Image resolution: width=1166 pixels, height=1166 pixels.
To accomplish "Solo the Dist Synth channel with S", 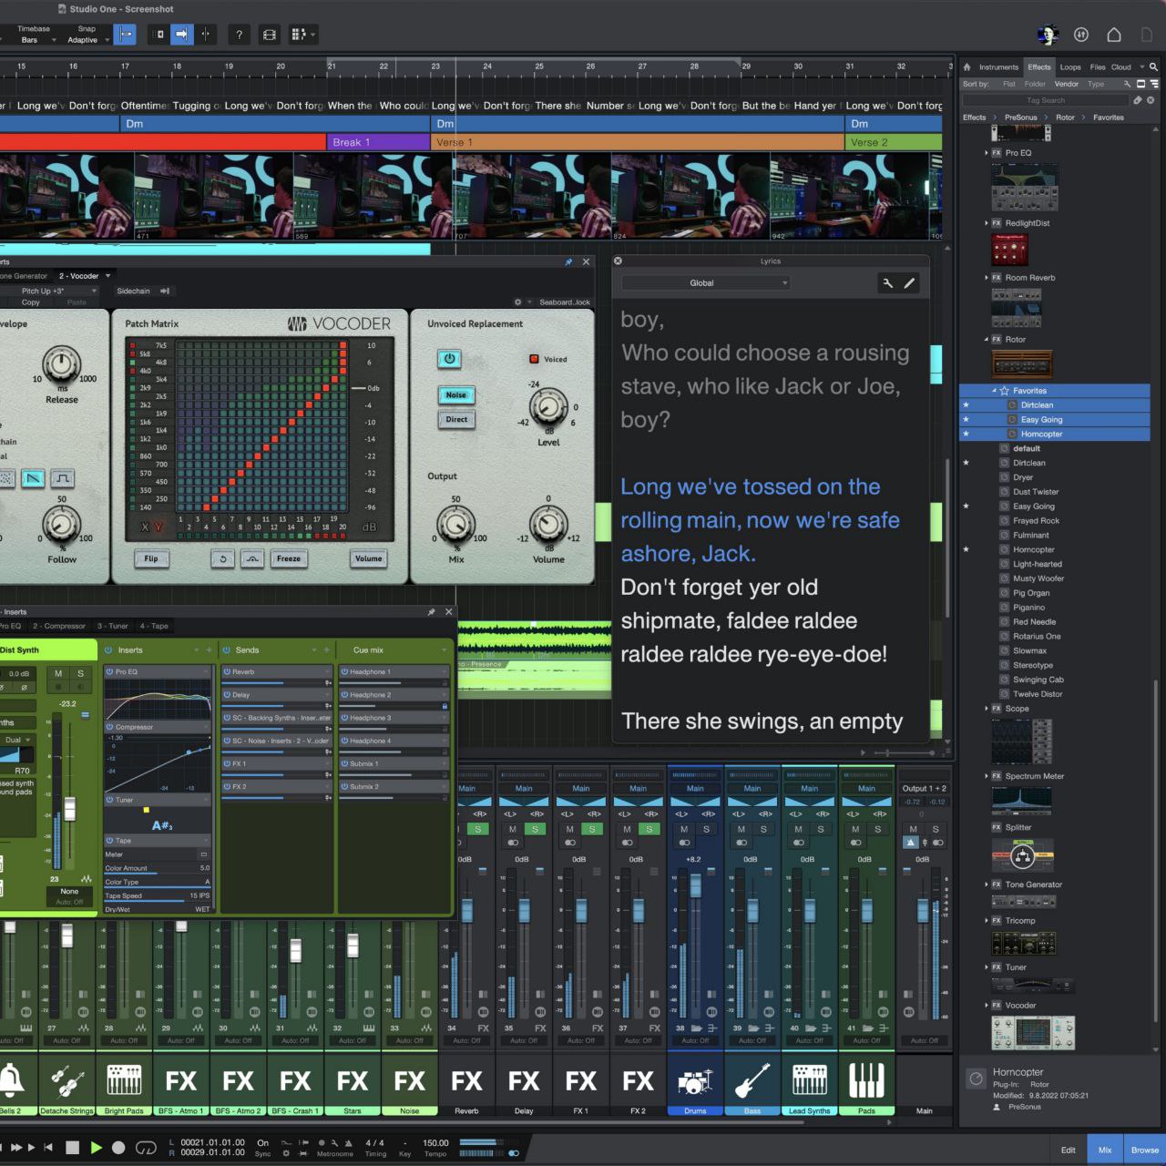I will click(80, 673).
